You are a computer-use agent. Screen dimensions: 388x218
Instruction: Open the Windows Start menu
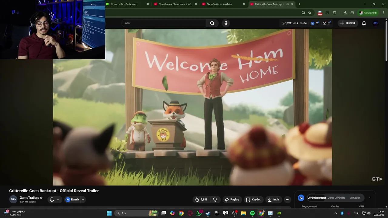(x=109, y=213)
